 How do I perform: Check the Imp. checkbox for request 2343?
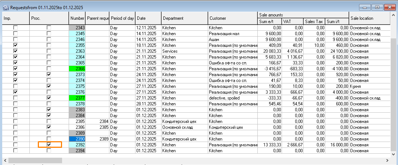point(15,28)
